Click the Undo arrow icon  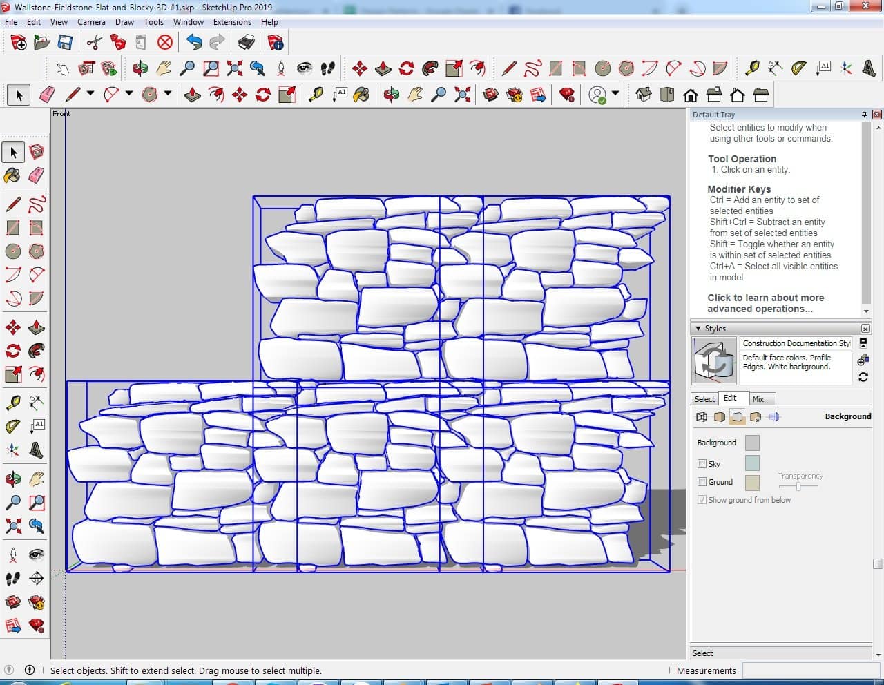(x=194, y=43)
